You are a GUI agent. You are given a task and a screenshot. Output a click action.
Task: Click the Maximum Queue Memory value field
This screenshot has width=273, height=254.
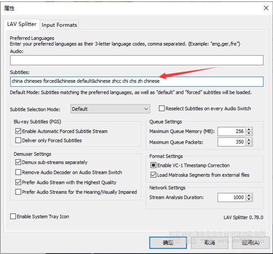(x=231, y=131)
